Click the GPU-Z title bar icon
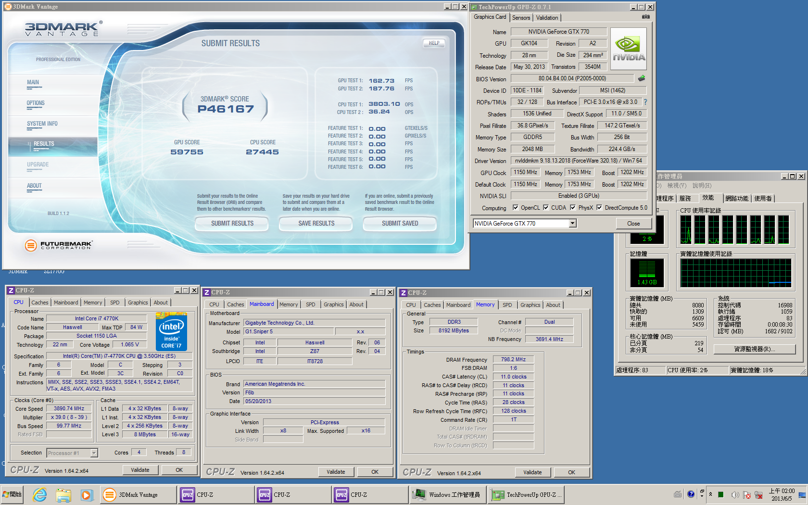The height and width of the screenshot is (505, 808). tap(474, 7)
